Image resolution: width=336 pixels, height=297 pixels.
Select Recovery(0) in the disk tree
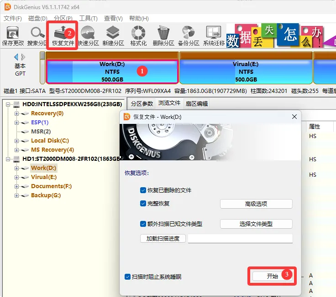pyautogui.click(x=47, y=113)
